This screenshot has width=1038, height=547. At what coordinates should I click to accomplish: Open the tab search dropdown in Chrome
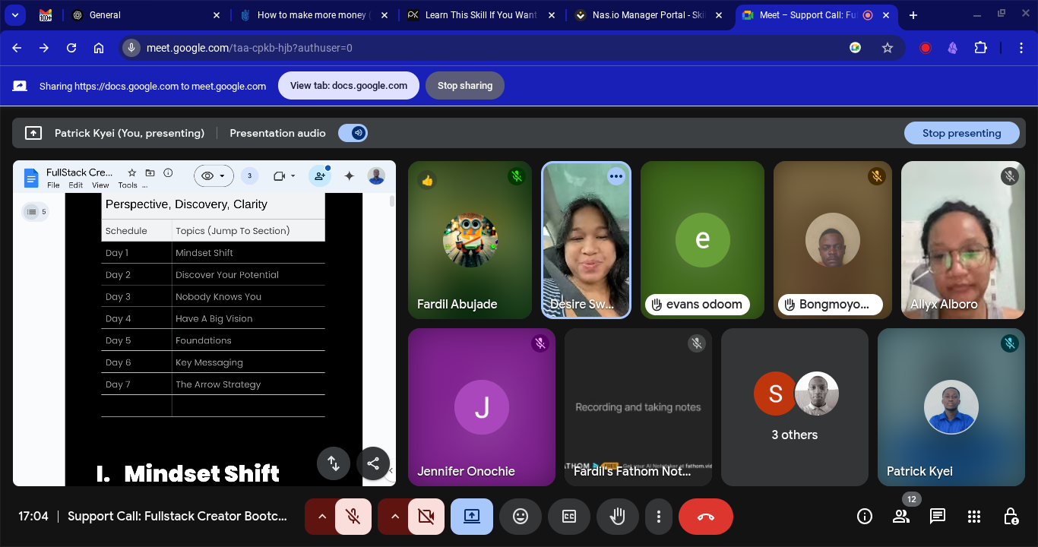[x=14, y=15]
